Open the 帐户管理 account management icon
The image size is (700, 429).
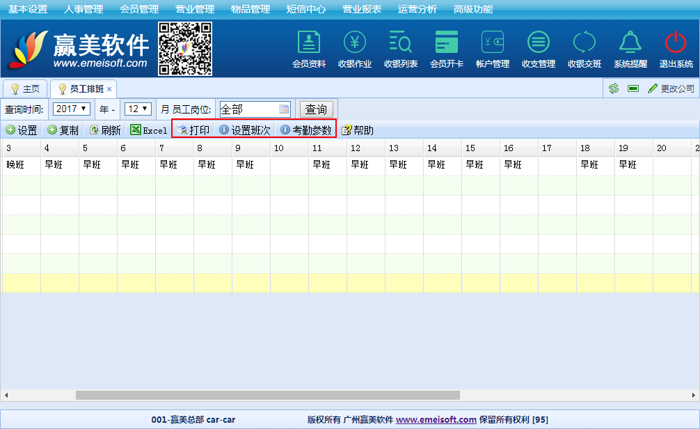493,43
